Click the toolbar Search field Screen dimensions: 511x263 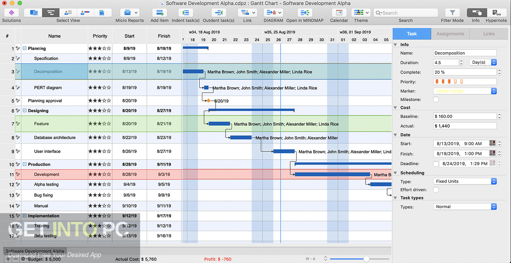tap(406, 13)
